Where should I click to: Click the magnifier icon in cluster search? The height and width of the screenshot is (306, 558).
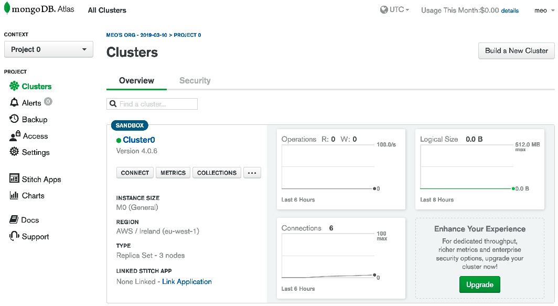(x=113, y=104)
